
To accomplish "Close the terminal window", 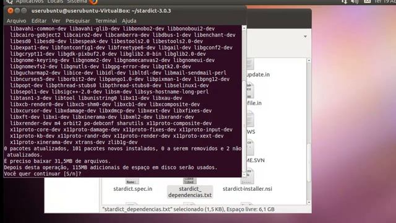I will (11, 11).
